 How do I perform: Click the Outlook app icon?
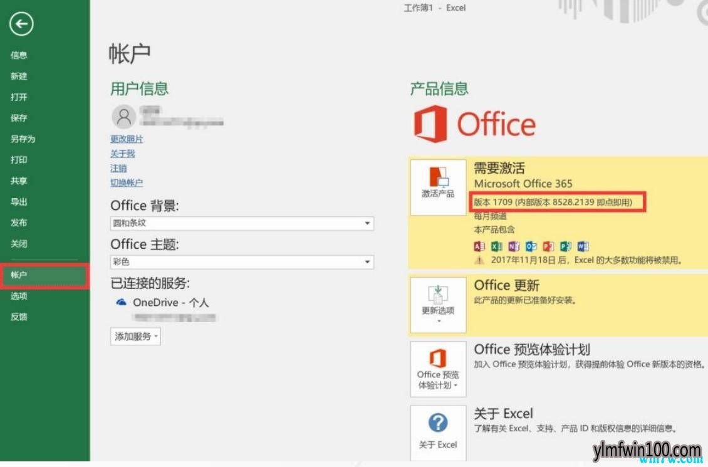[531, 246]
